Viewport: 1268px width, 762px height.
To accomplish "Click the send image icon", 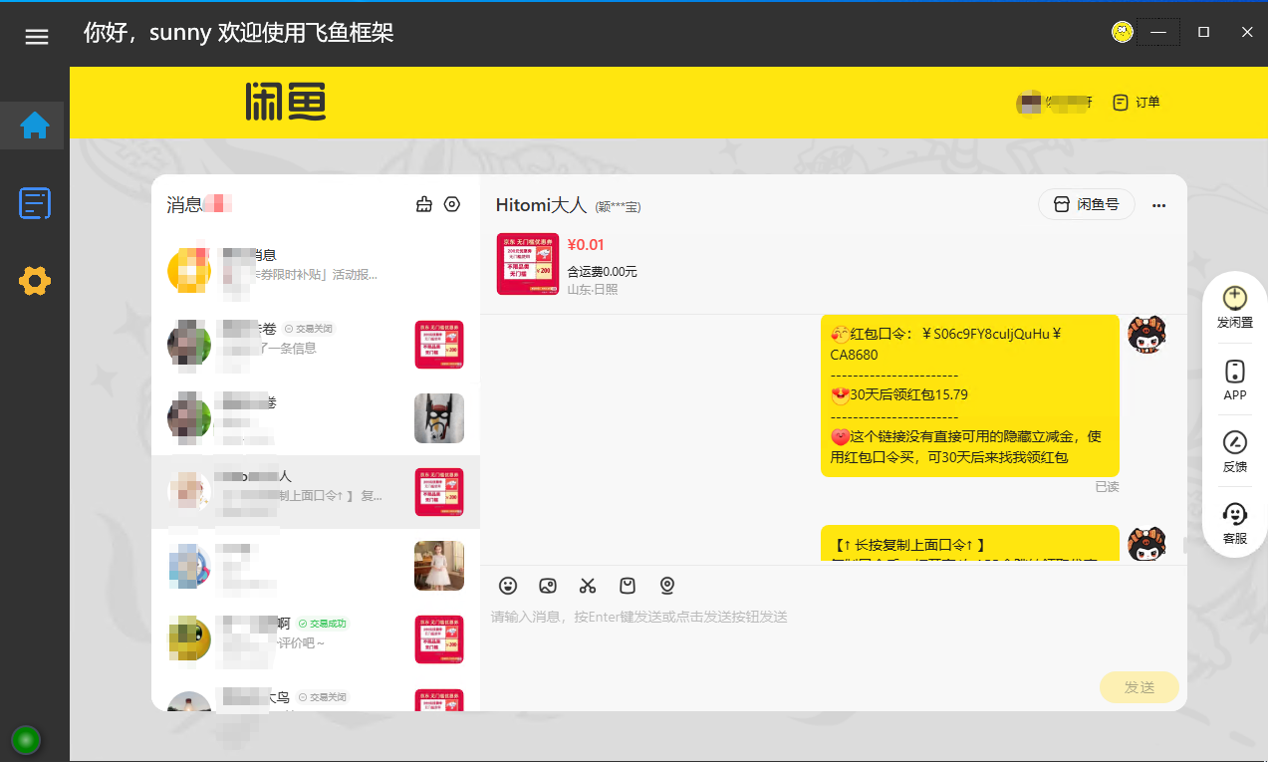I will (548, 586).
